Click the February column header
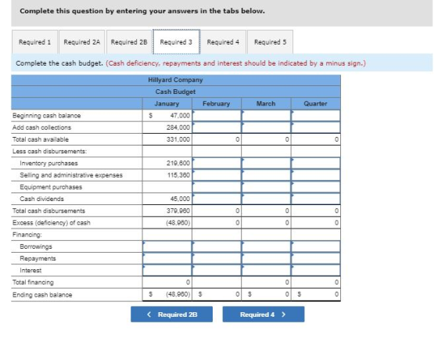This screenshot has height=338, width=438. 217,103
